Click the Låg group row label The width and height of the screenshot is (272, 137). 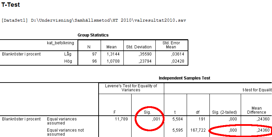(68, 54)
